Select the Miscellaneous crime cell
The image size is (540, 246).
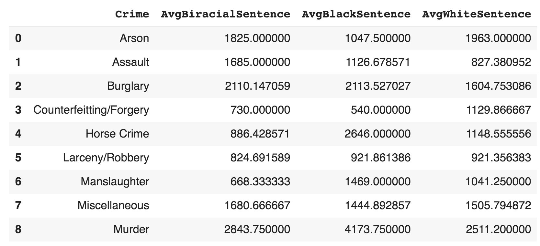(x=113, y=205)
